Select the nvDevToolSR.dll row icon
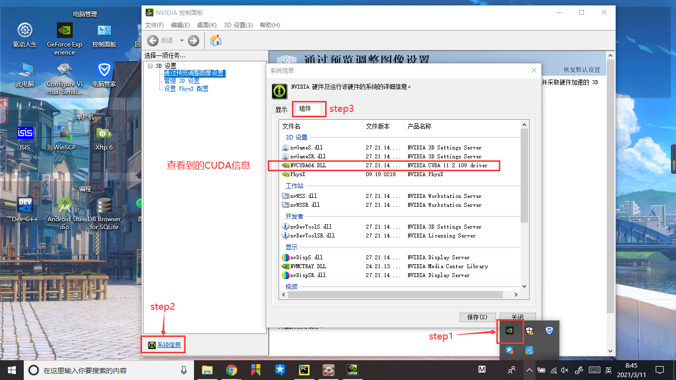 tap(286, 236)
